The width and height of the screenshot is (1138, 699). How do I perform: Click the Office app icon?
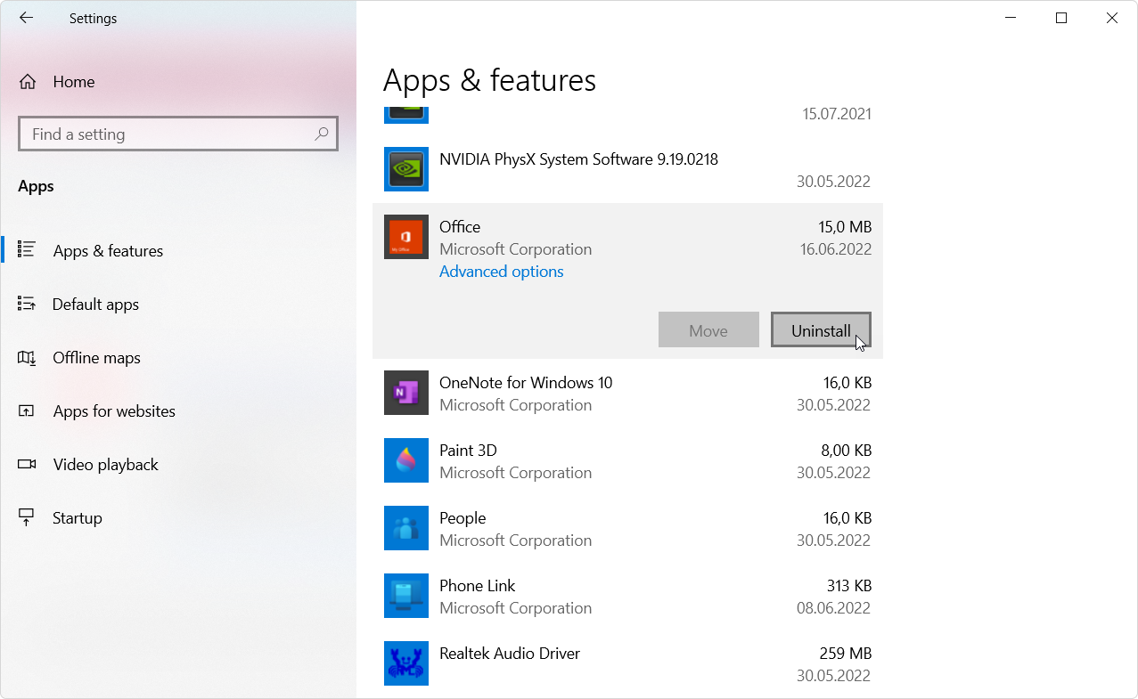pos(406,237)
